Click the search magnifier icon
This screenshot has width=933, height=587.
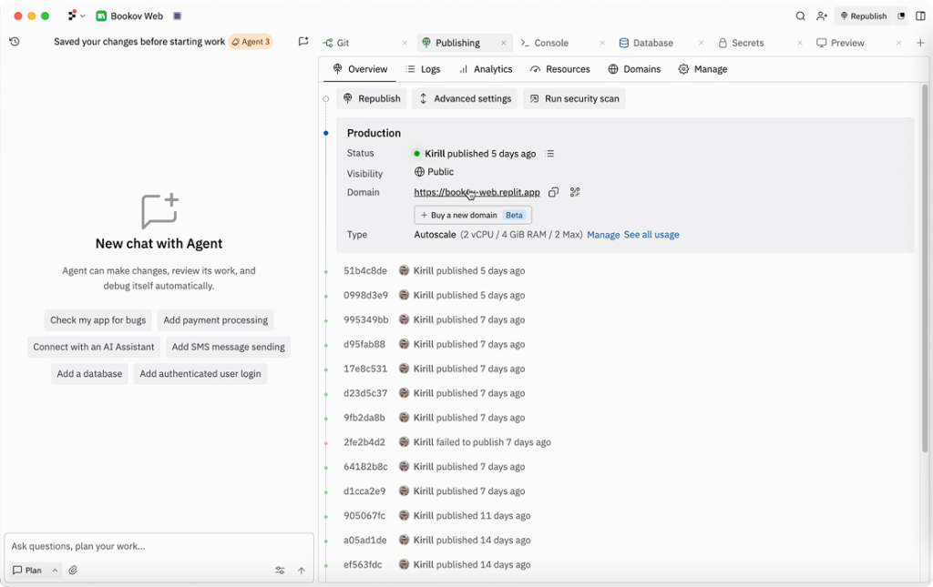pyautogui.click(x=800, y=16)
